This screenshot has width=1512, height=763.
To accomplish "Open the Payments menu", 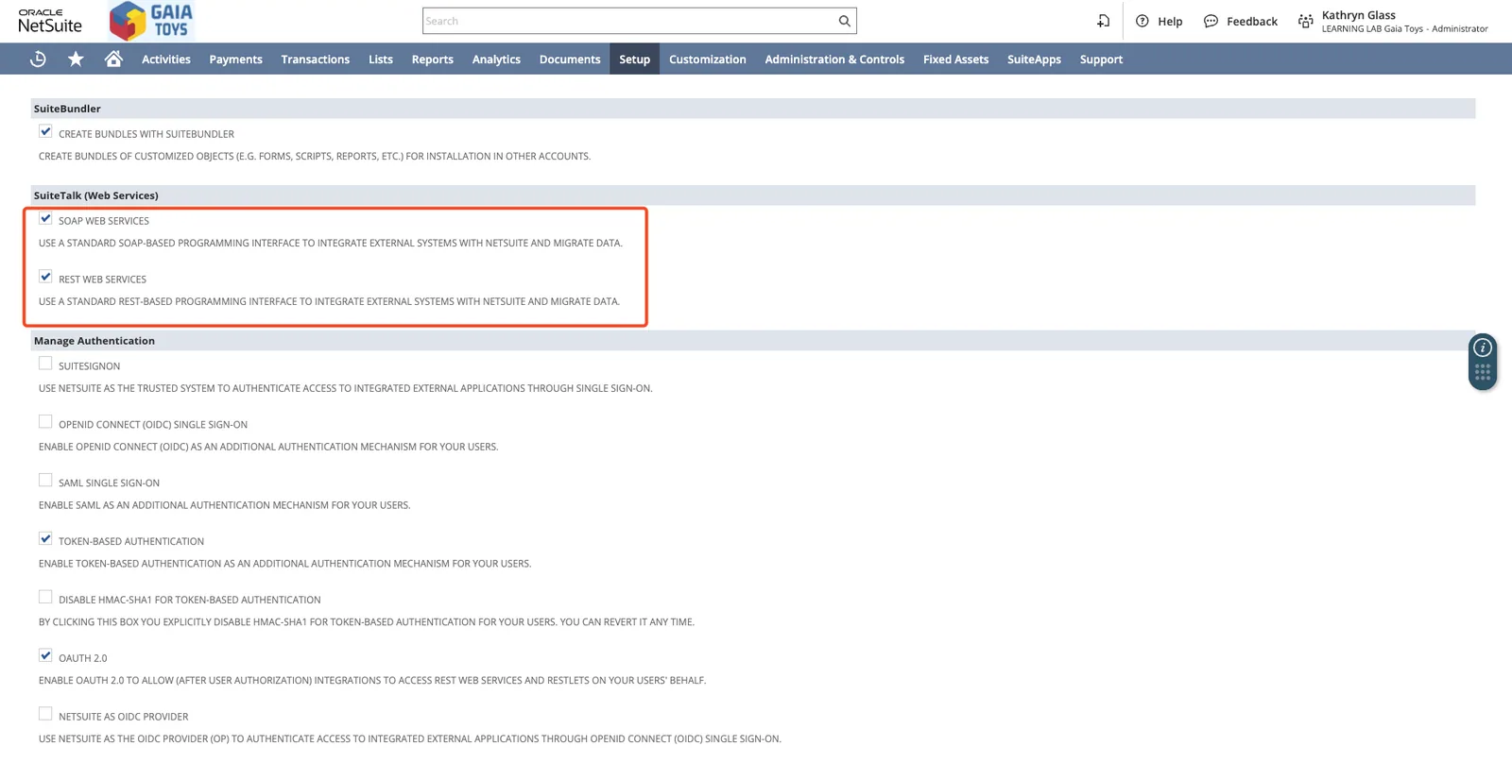I will point(236,59).
